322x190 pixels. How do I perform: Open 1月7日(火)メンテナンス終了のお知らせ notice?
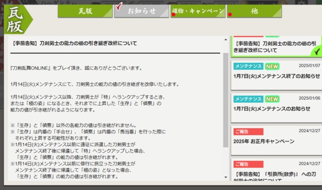click(276, 75)
